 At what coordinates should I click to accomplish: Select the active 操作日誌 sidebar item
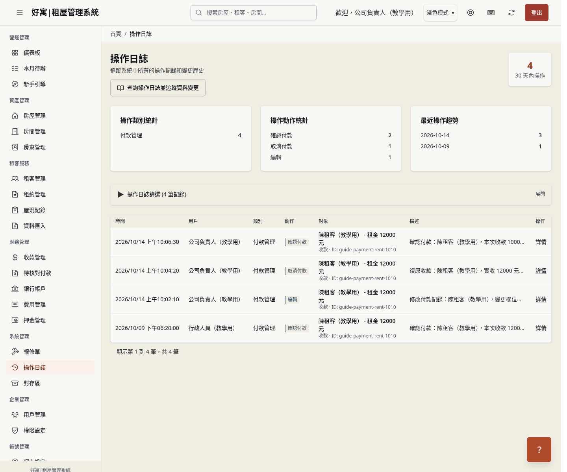click(x=50, y=367)
